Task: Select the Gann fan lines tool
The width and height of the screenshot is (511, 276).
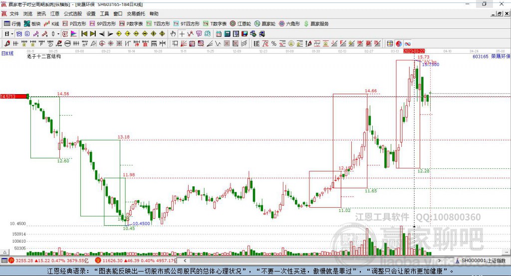Action: coord(184,44)
